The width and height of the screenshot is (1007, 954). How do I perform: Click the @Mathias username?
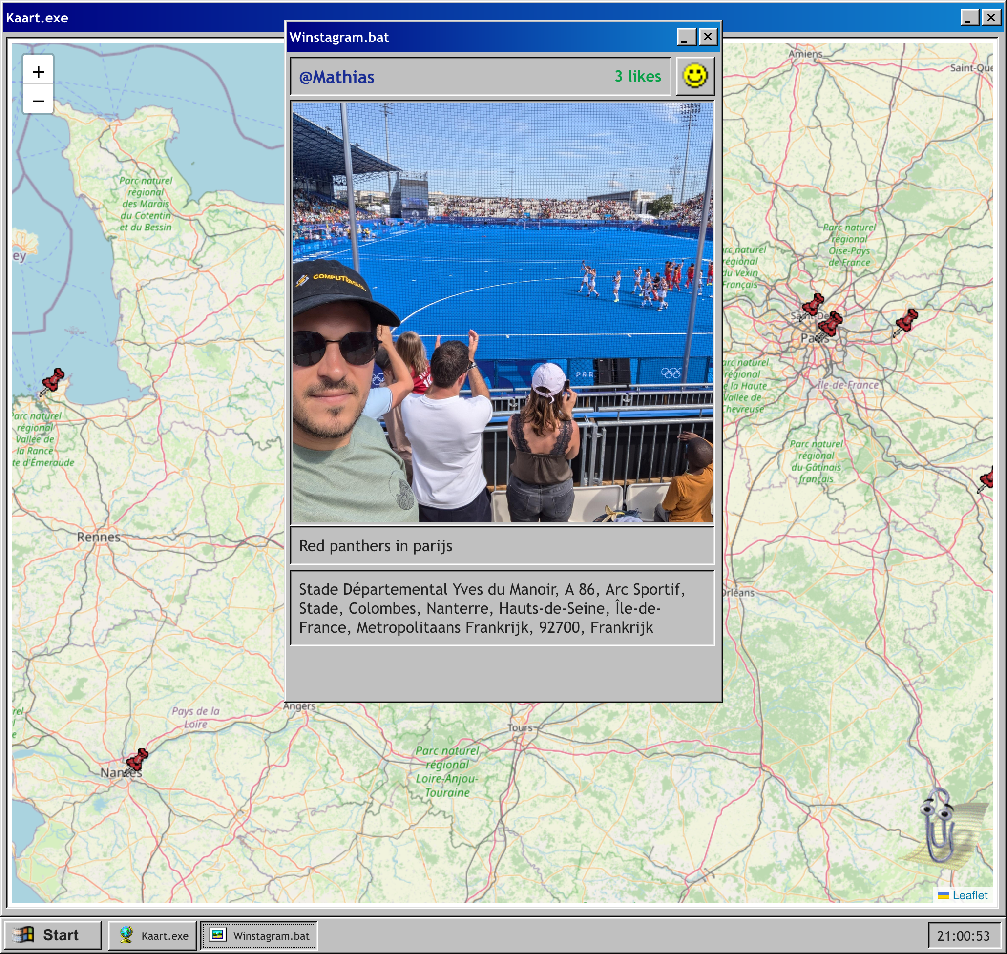point(336,77)
